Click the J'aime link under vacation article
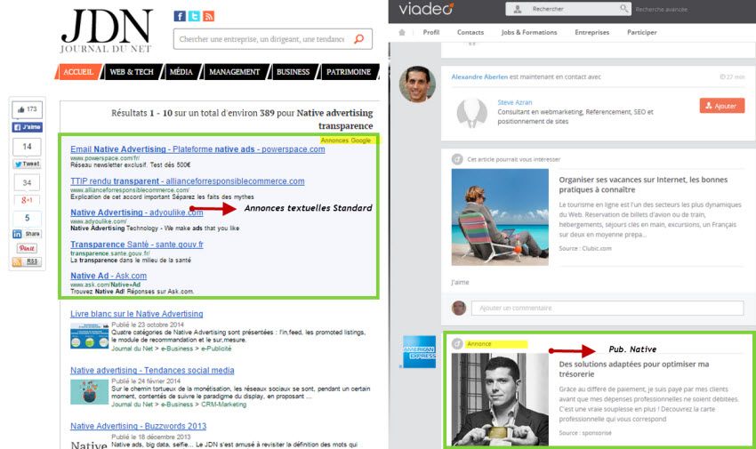 tap(460, 283)
